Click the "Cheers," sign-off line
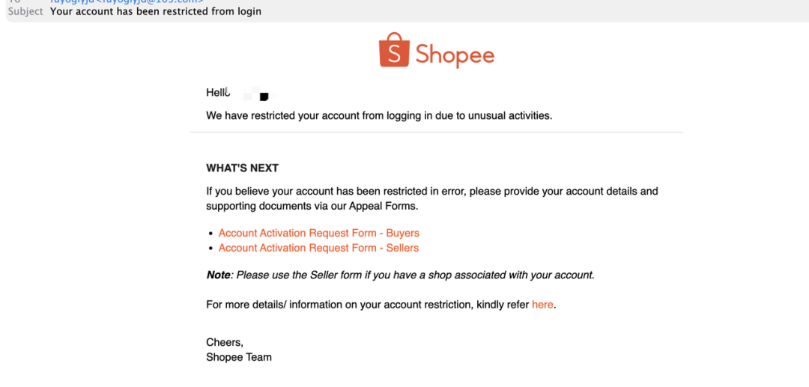This screenshot has height=387, width=809. click(x=225, y=342)
